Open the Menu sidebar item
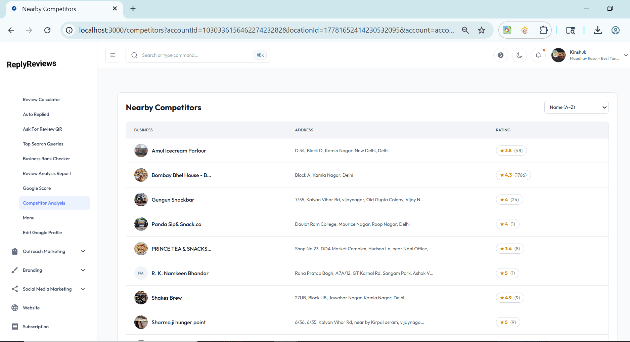The width and height of the screenshot is (630, 342). click(x=29, y=218)
